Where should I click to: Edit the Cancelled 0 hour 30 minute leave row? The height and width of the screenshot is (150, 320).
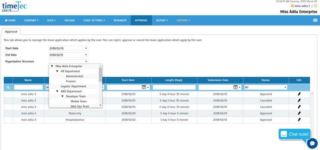[x=299, y=107]
